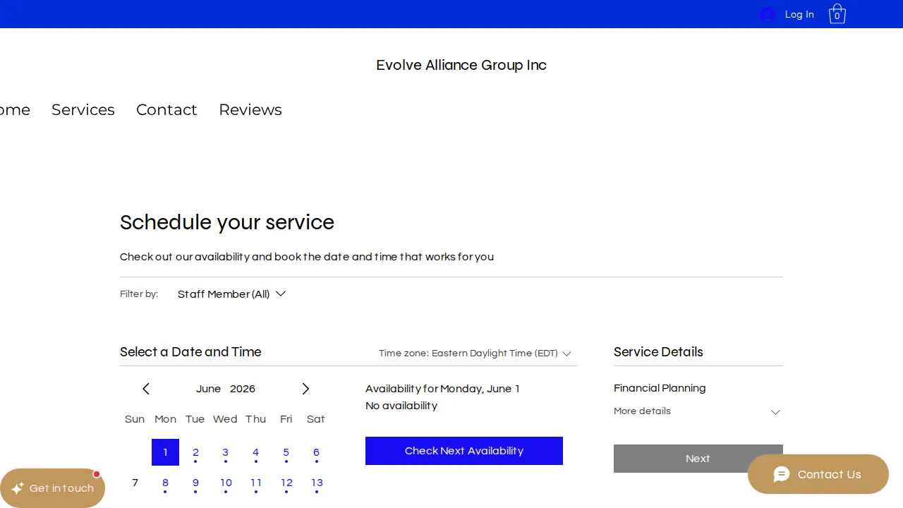Advance to next month arrow
The width and height of the screenshot is (903, 508).
click(305, 389)
